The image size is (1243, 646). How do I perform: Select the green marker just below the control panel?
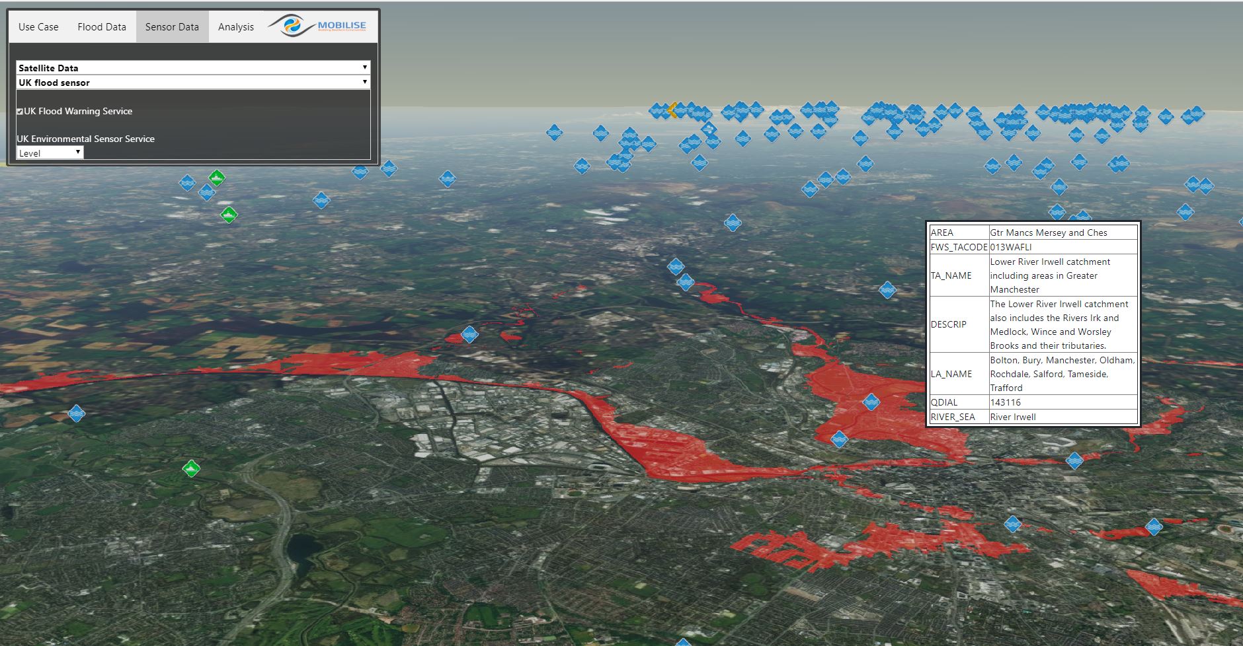click(217, 178)
